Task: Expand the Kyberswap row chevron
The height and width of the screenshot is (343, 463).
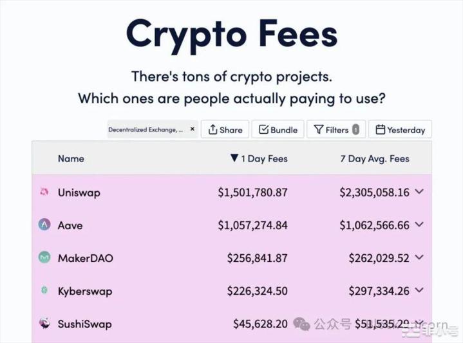Action: 419,290
